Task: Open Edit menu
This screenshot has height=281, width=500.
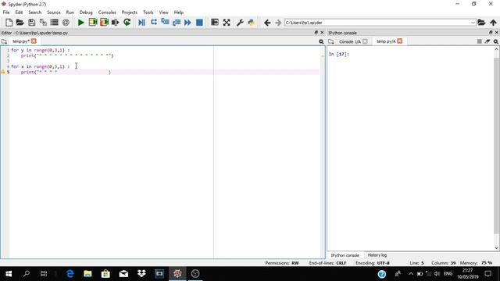Action: [19, 12]
